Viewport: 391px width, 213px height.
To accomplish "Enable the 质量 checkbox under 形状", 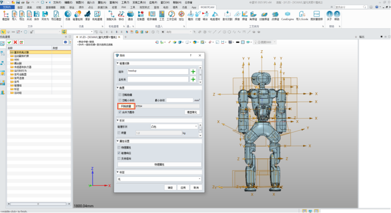I will pos(120,133).
